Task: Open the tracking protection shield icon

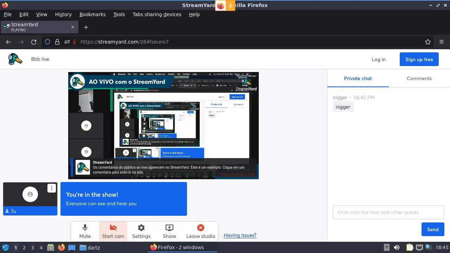Action: point(47,42)
